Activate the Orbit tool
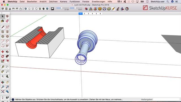Viewport: 181px width, 102px height. click(3, 82)
